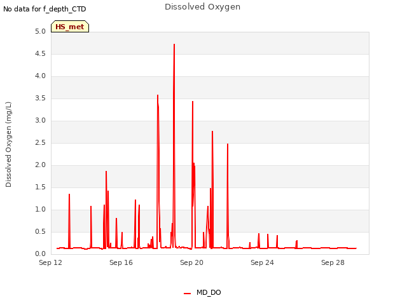Click the 1.5 y-axis tick label
The image size is (407, 305).
pyautogui.click(x=40, y=187)
